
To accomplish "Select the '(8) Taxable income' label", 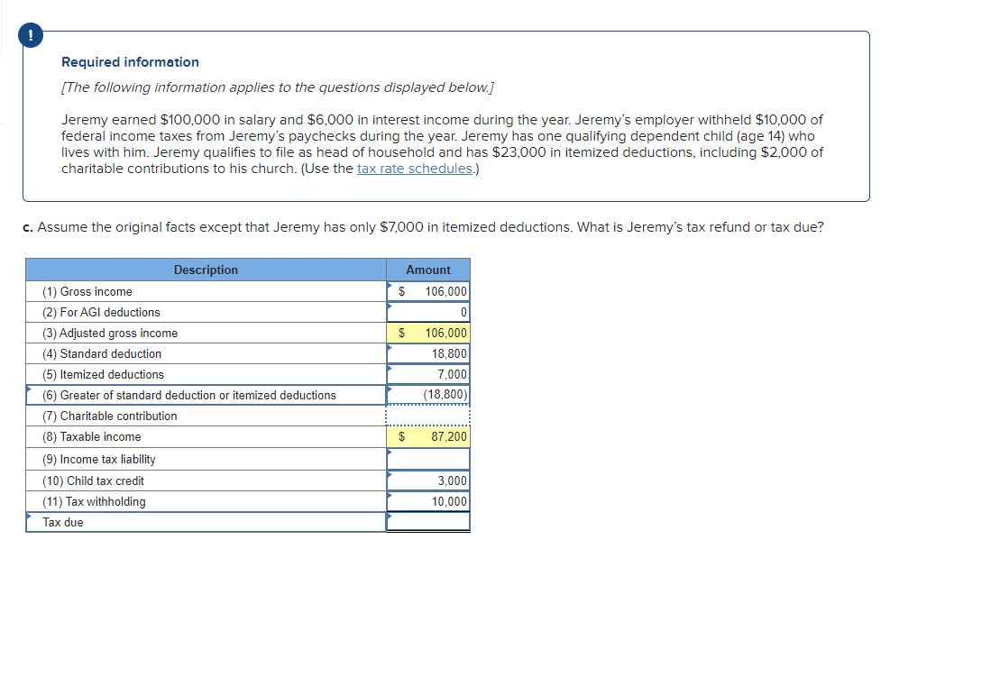I will tap(91, 436).
